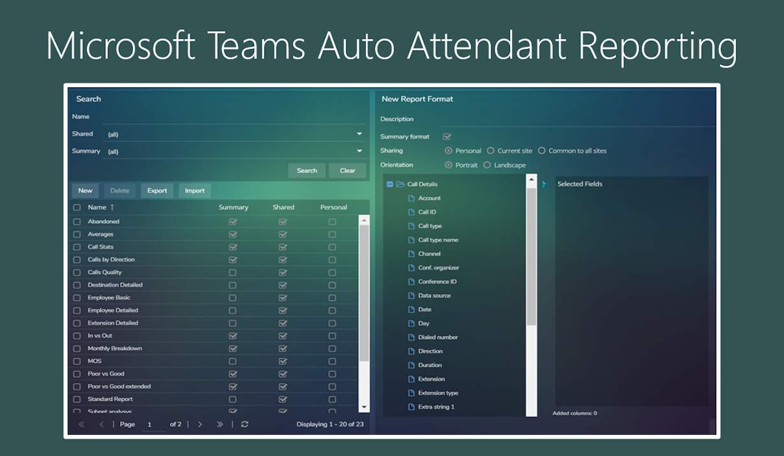The height and width of the screenshot is (456, 784).
Task: Click the Search button
Action: (307, 170)
